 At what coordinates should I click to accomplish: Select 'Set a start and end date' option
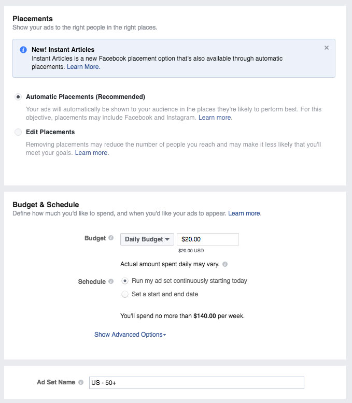[x=124, y=294]
